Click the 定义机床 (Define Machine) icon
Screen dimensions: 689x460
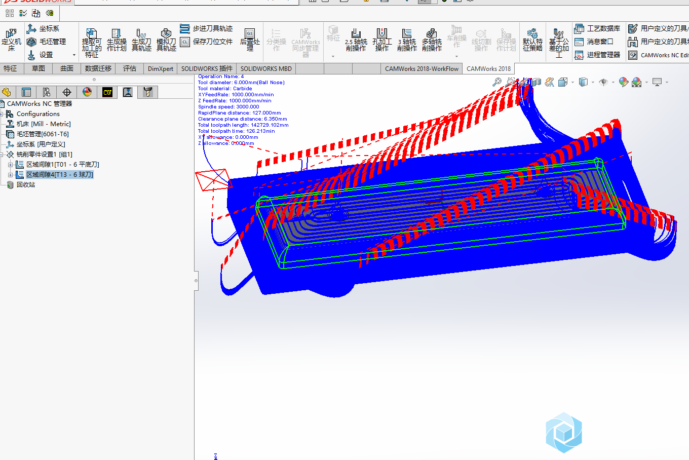click(11, 40)
